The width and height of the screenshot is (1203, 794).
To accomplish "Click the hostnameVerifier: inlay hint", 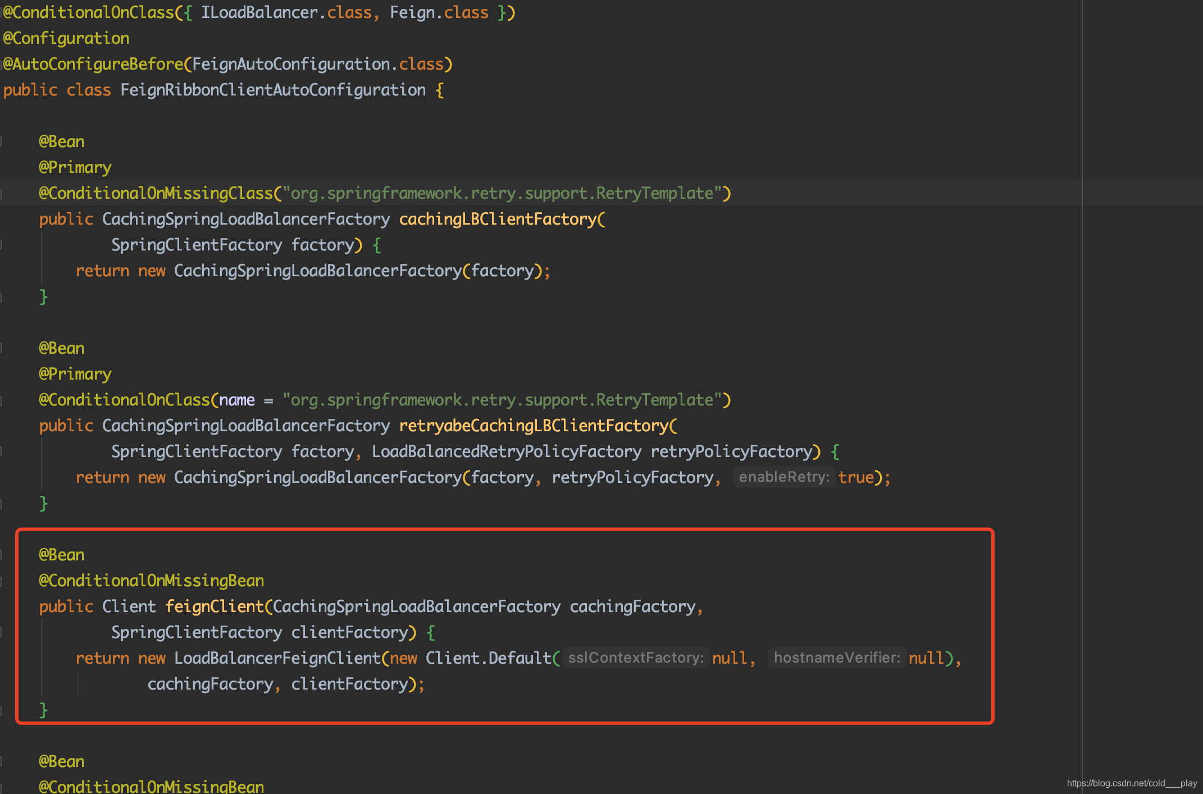I will click(837, 658).
